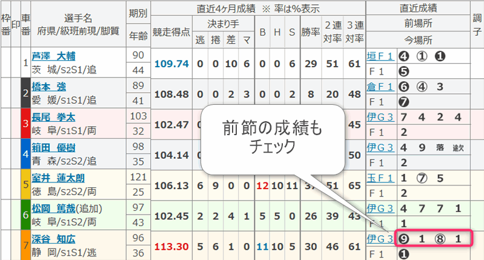Click racing score 109.74
This screenshot has width=484, height=260.
pyautogui.click(x=171, y=64)
